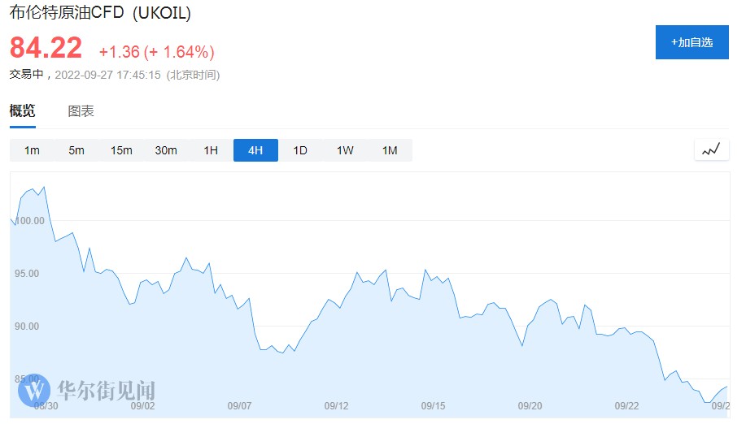
Task: Select the active 4H timeframe
Action: click(255, 150)
